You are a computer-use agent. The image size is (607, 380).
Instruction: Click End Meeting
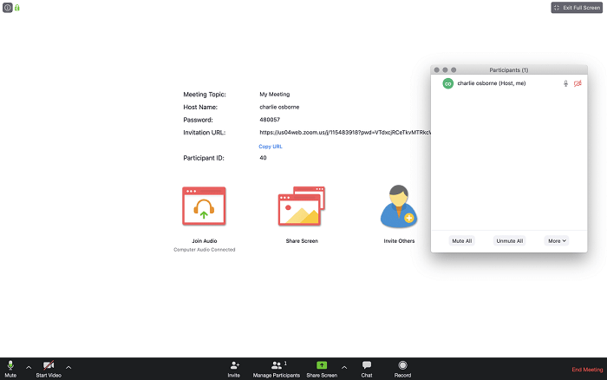587,370
